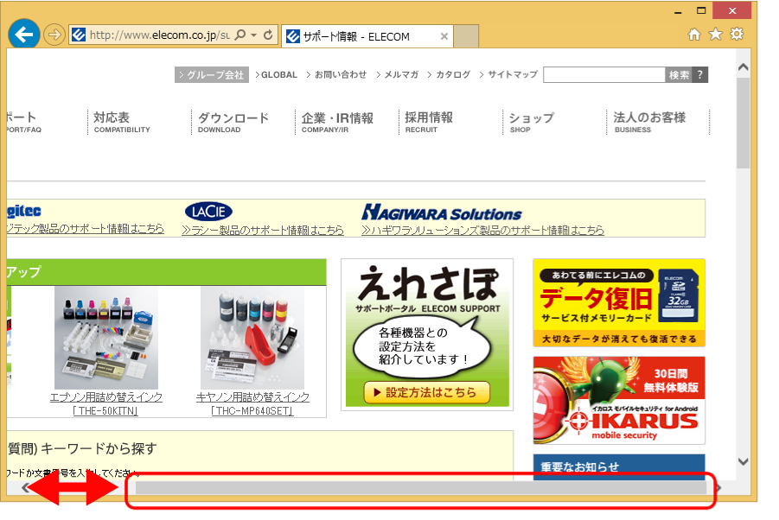Go back with the browser back arrow
Image resolution: width=779 pixels, height=520 pixels.
tap(24, 35)
